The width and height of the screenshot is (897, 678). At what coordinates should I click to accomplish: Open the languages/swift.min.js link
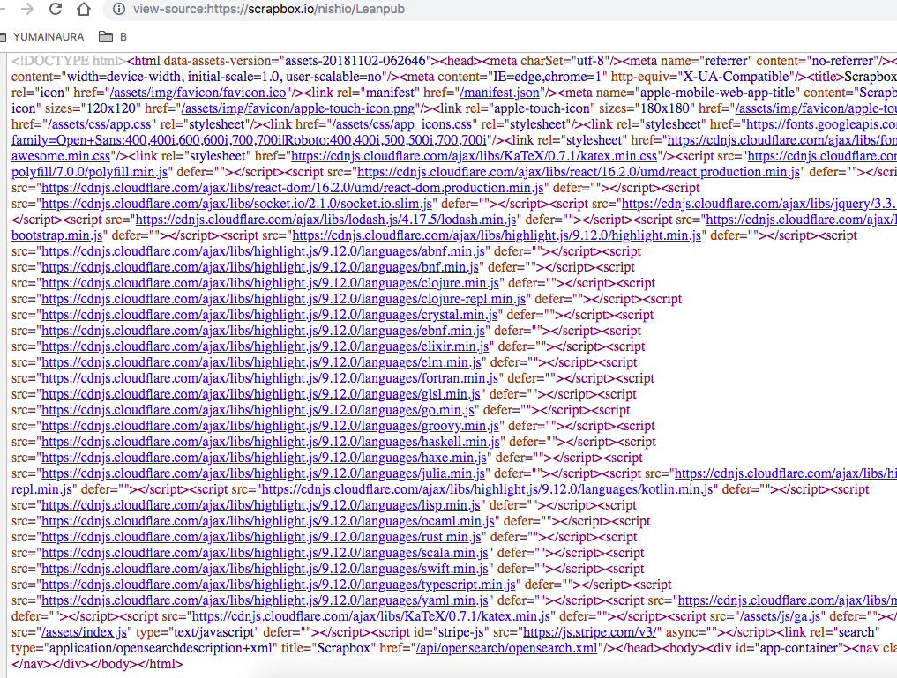[x=265, y=570]
